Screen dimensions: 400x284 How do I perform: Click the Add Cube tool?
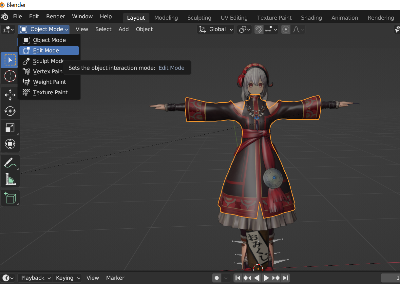(10, 198)
